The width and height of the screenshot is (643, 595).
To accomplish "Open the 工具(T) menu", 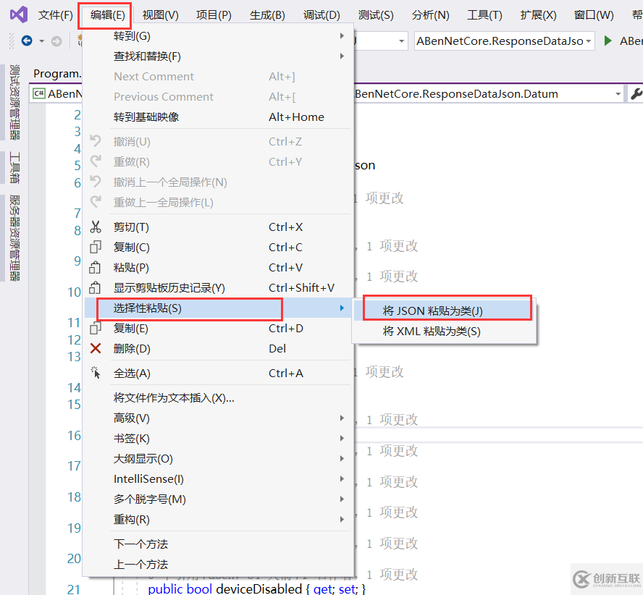I will (484, 15).
